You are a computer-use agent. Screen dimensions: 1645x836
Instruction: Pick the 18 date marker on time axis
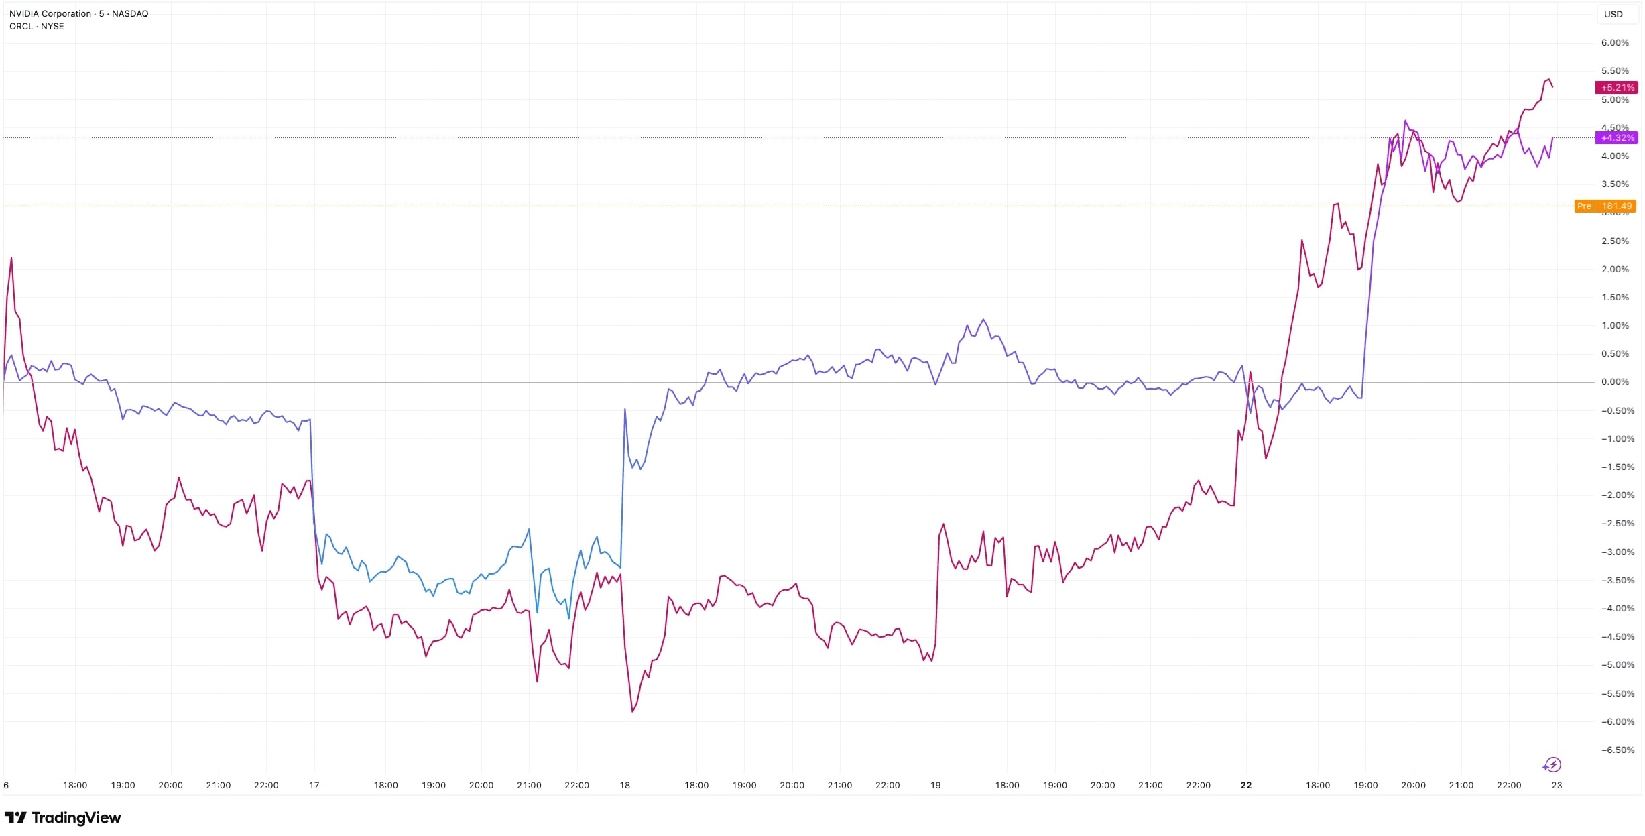tap(625, 785)
